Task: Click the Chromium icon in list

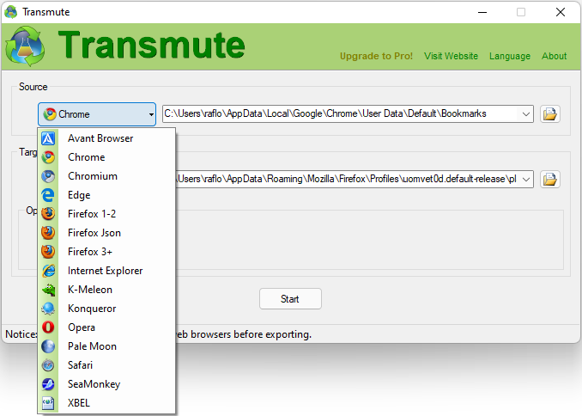Action: tap(48, 176)
